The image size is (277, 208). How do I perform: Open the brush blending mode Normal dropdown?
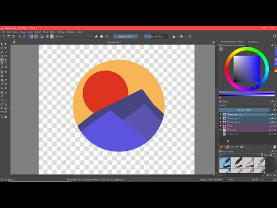[x=74, y=36]
